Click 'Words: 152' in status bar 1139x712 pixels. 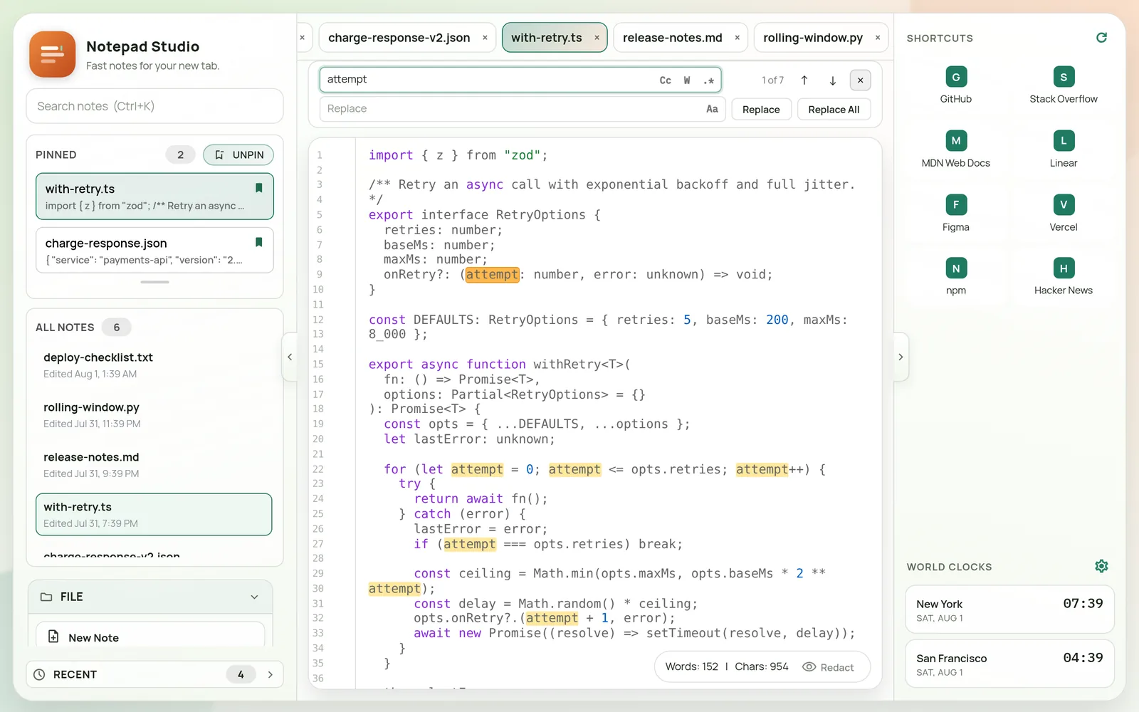[x=691, y=667]
